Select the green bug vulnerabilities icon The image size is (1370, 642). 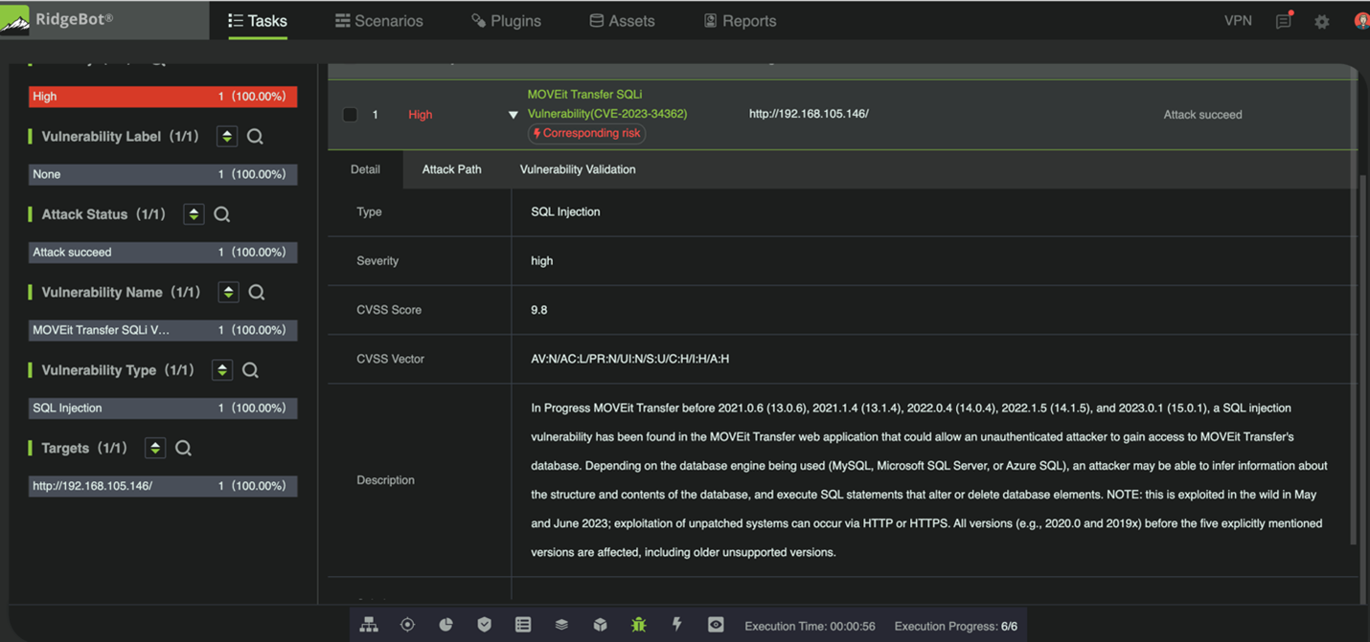coord(638,625)
